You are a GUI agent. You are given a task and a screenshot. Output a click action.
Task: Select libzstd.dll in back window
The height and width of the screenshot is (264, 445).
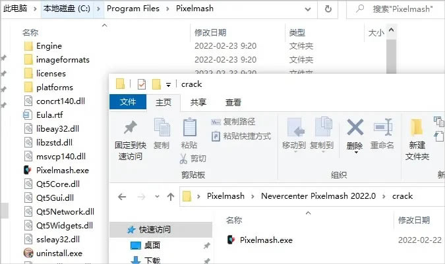(48, 142)
